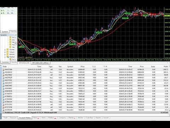The image size is (170, 128).
Task: Expand the Oscillators folder in Navigator
Action: [x=5, y=50]
